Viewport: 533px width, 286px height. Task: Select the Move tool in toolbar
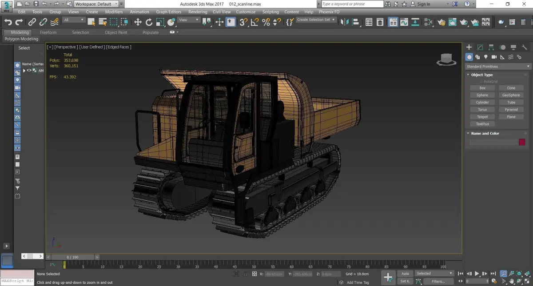(x=138, y=22)
